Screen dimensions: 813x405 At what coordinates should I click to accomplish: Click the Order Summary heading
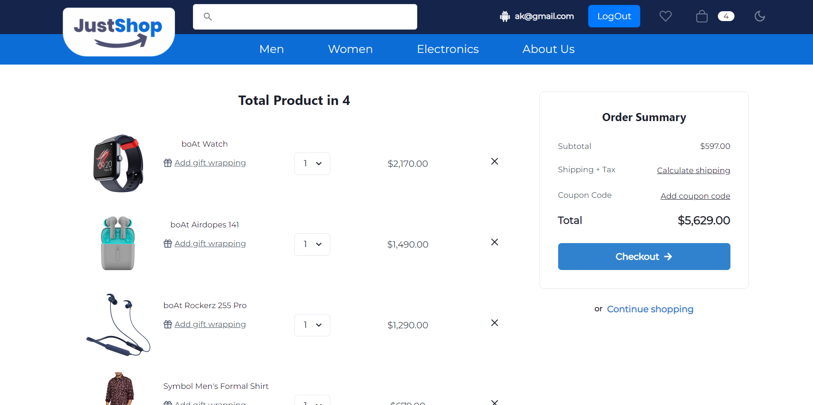(644, 118)
